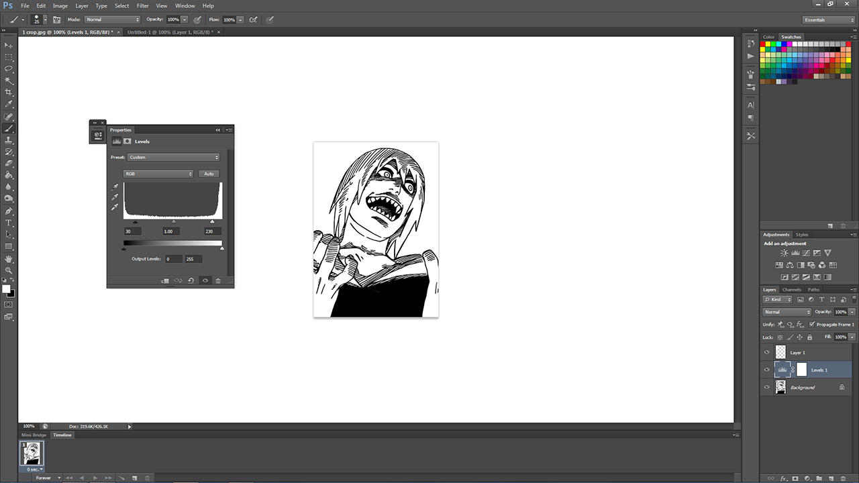The height and width of the screenshot is (483, 859).
Task: Switch to the Mini Bridge tab
Action: (34, 435)
